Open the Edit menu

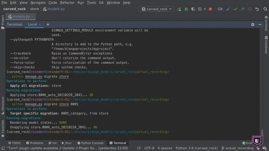click(13, 3)
